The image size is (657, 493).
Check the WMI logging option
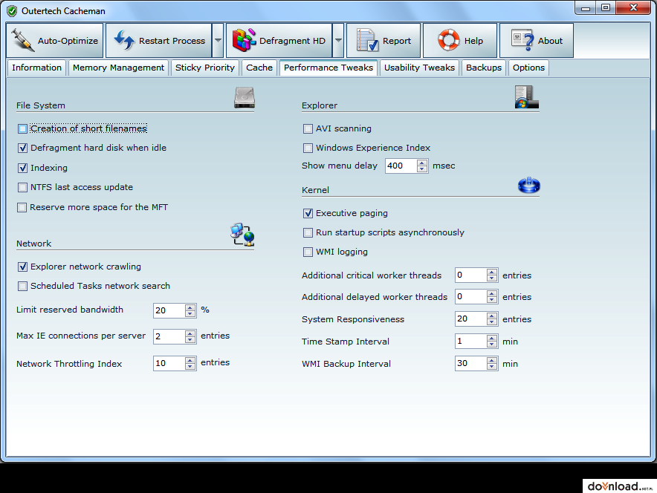[308, 252]
